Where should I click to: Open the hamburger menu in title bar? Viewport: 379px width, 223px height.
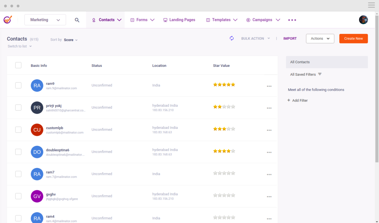pyautogui.click(x=371, y=5)
